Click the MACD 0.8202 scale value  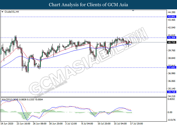[x=171, y=99]
